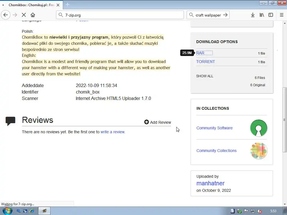Open Action Center flag icon
The width and height of the screenshot is (287, 215).
tap(246, 211)
